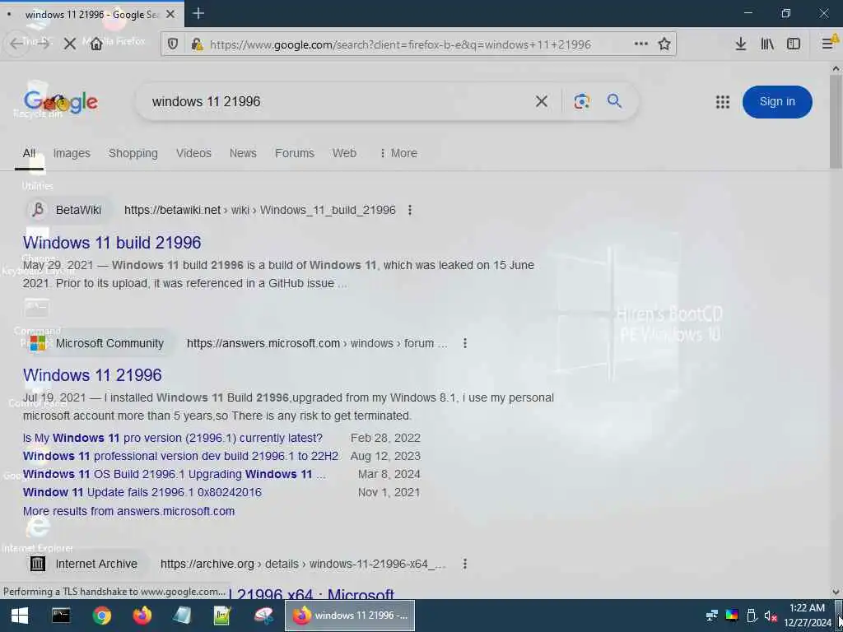The image size is (843, 632).
Task: Close the windows 11 21996 tab
Action: 170,14
